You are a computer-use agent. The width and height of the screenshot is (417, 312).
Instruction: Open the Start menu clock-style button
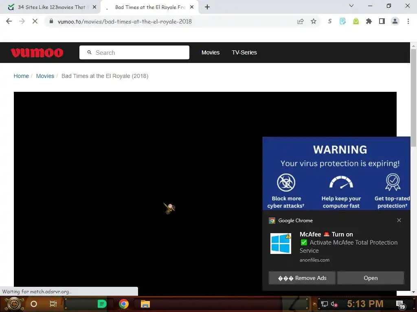14,304
